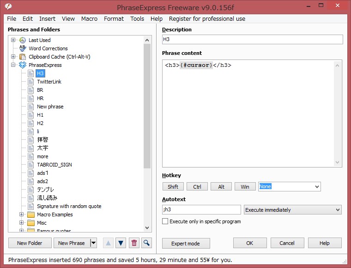The height and width of the screenshot is (268, 351).
Task: Move phrase up with the up arrow
Action: tap(108, 243)
